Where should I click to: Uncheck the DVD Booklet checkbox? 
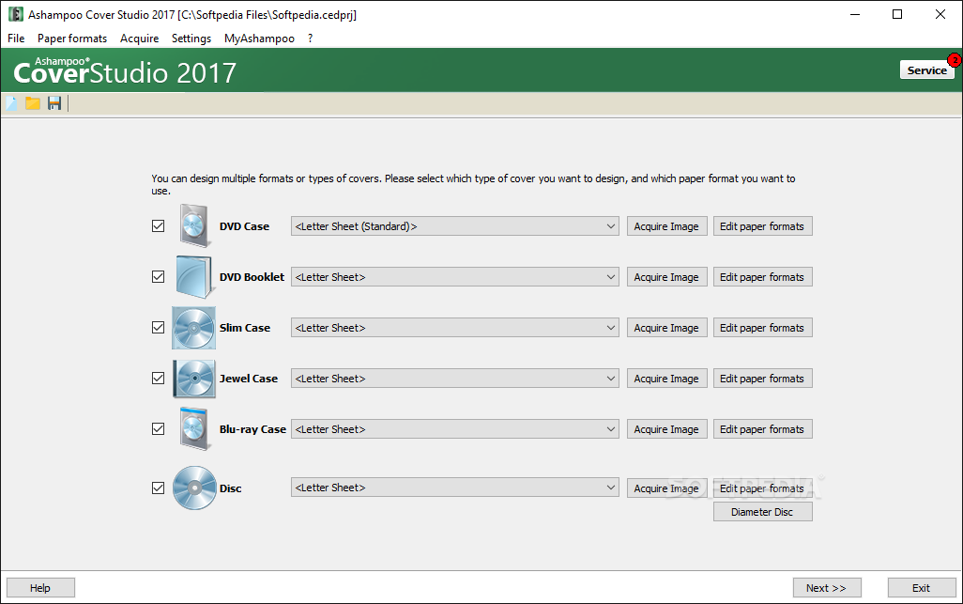(158, 276)
